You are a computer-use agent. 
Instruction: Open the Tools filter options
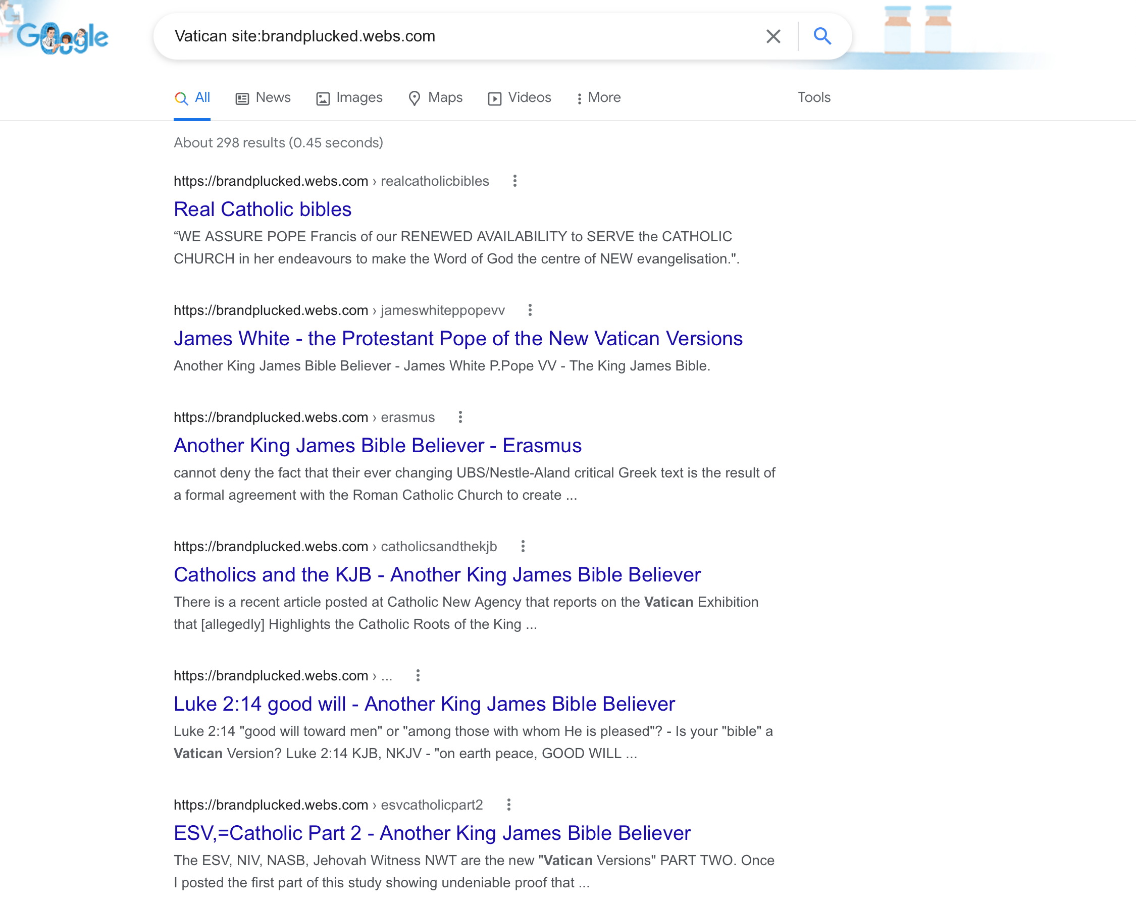814,97
